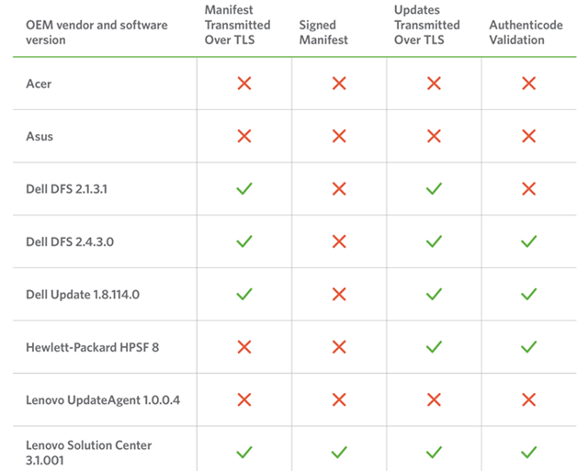Click Acer's red X under Signed Manifest
The width and height of the screenshot is (588, 471).
[339, 84]
